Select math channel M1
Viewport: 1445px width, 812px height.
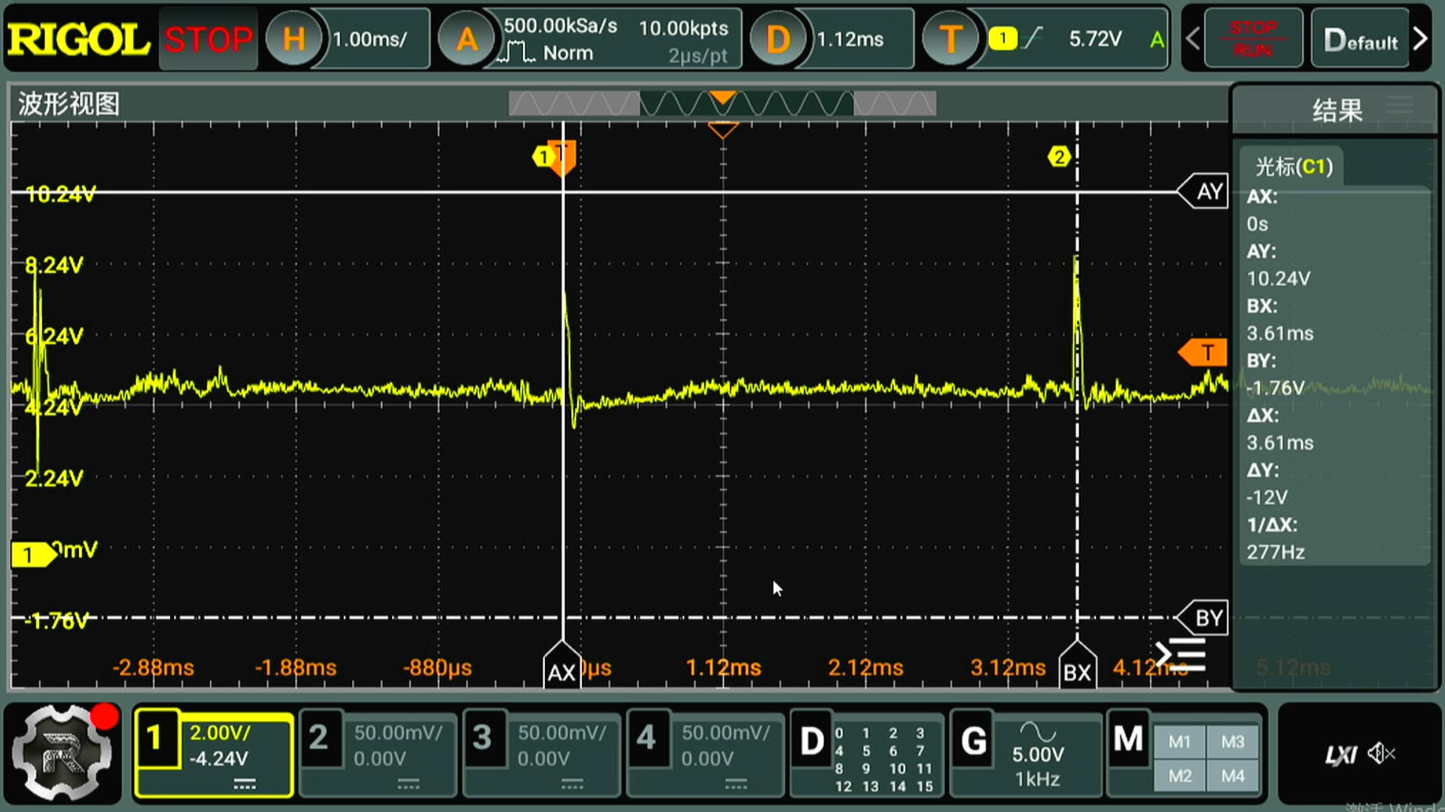click(x=1180, y=742)
